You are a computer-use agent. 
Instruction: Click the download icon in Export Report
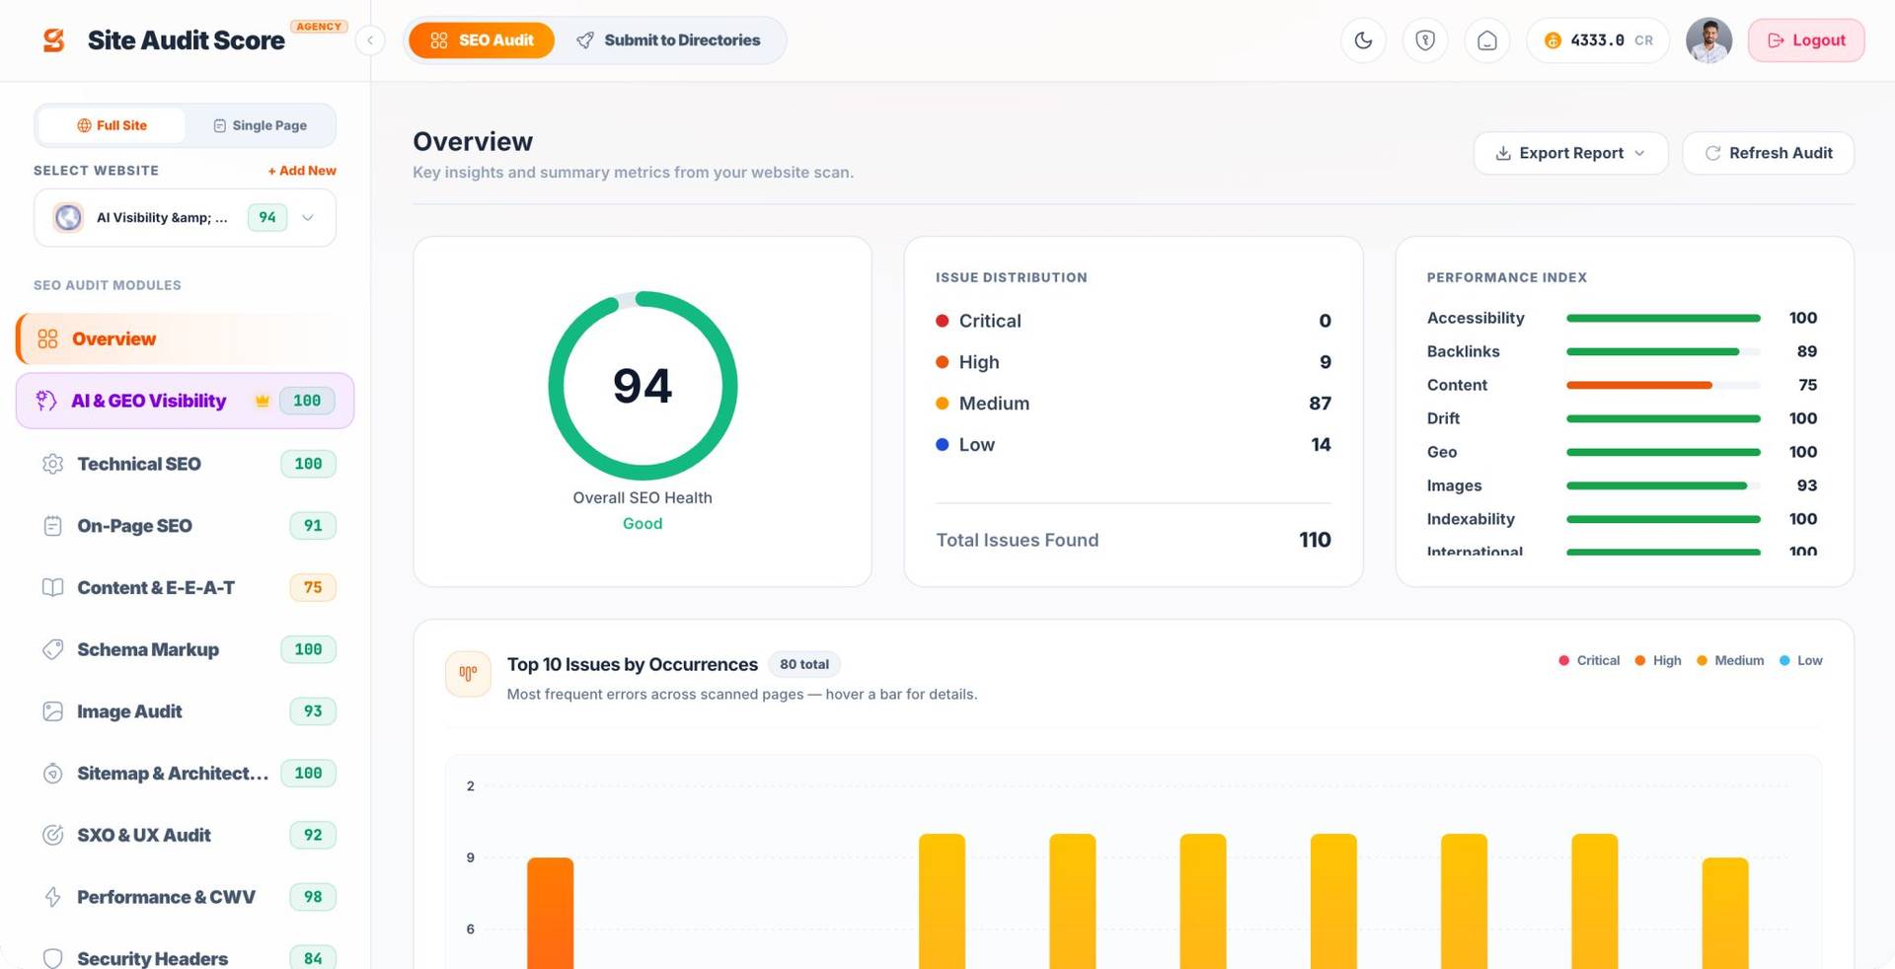[1503, 153]
